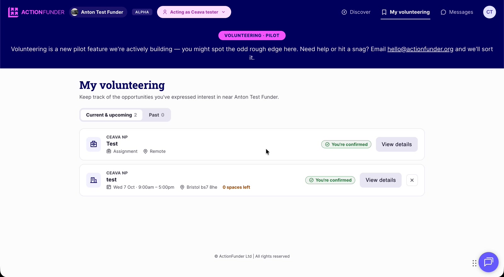Click the ActionFunder Ltd copyright text
The image size is (504, 277).
[x=252, y=256]
